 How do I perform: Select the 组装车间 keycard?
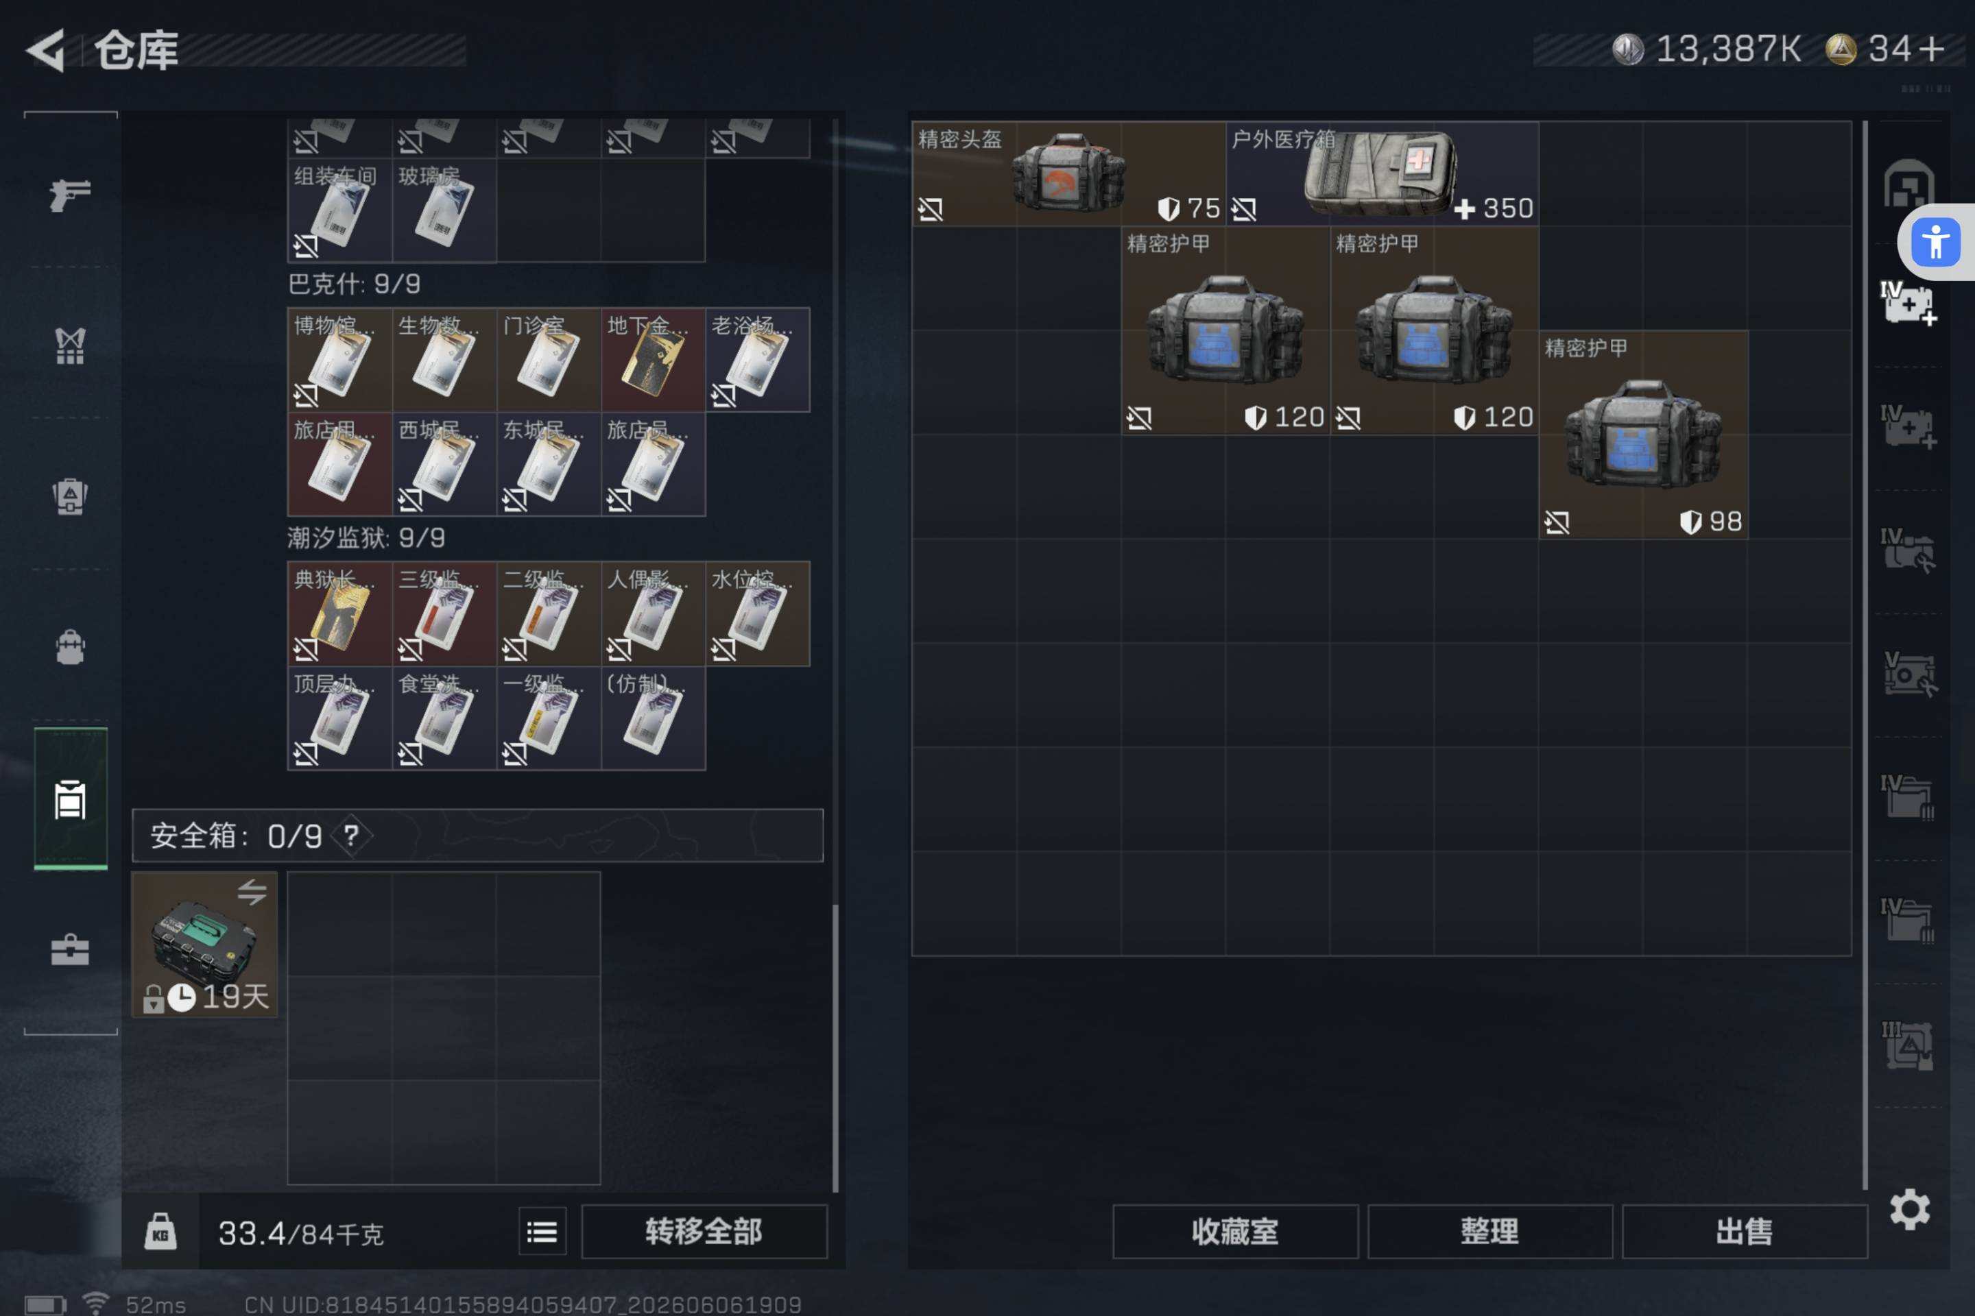(340, 210)
